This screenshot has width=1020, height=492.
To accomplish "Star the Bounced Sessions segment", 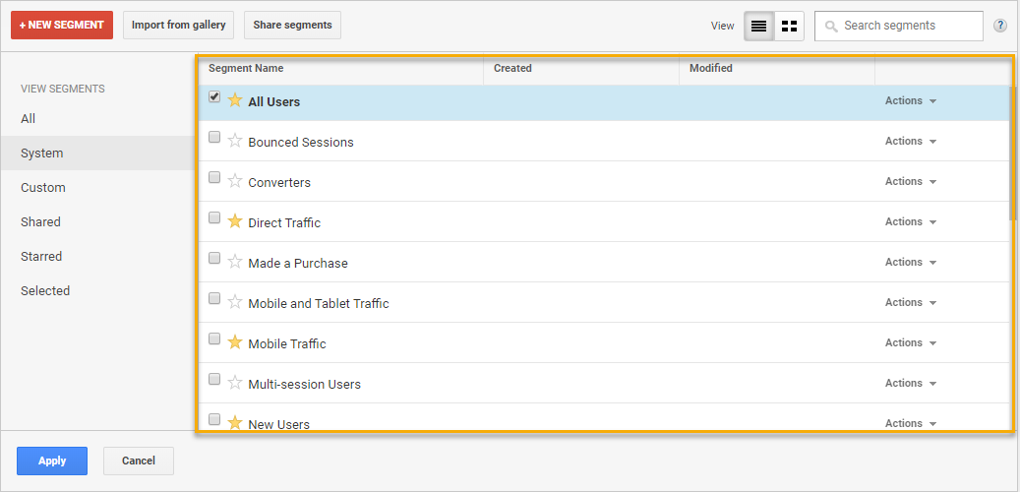I will tap(235, 141).
